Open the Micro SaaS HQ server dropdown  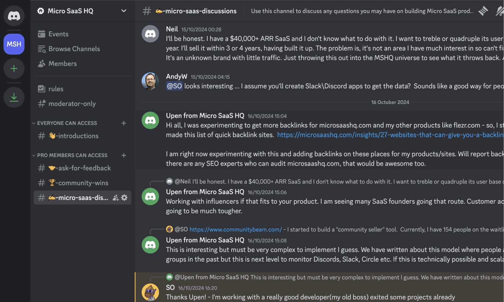click(124, 11)
